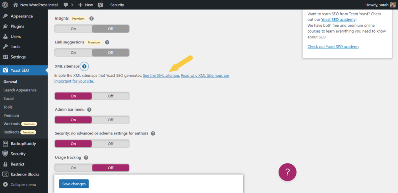Click the XML sitemaps help question icon

click(84, 67)
